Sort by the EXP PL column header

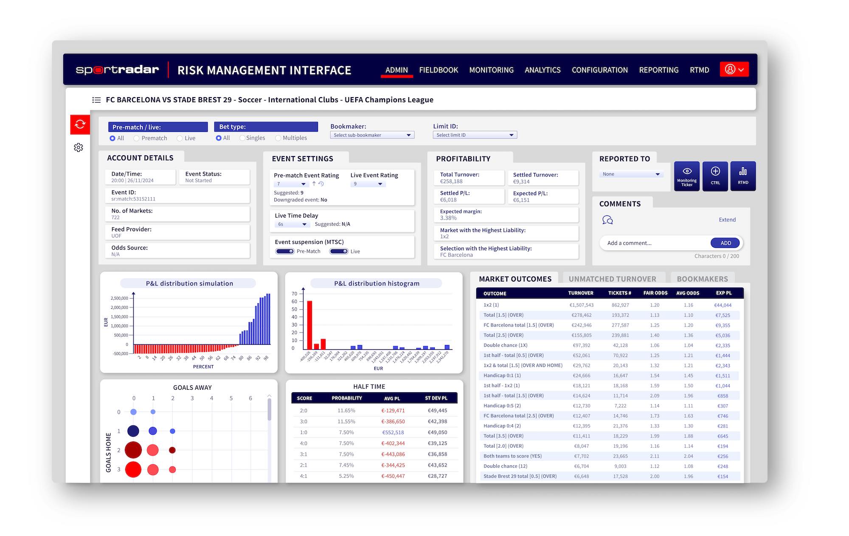click(x=724, y=293)
